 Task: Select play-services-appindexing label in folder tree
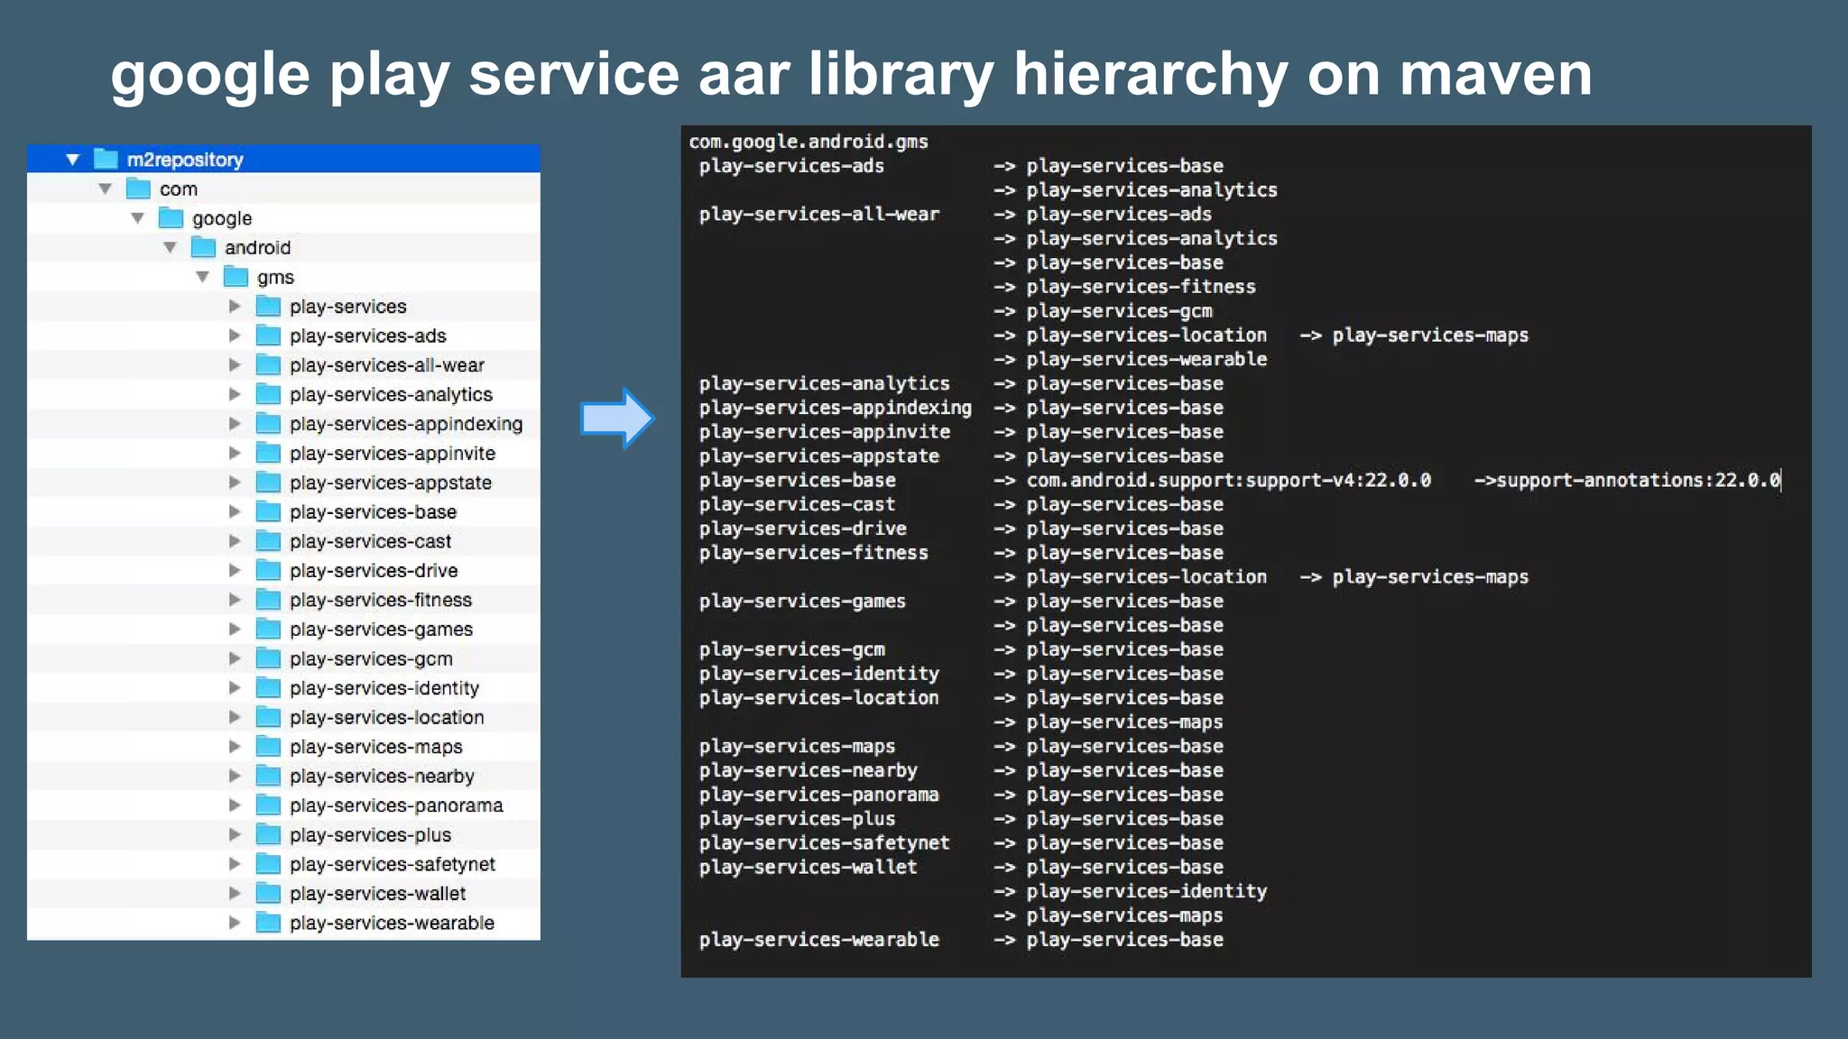pyautogui.click(x=406, y=424)
